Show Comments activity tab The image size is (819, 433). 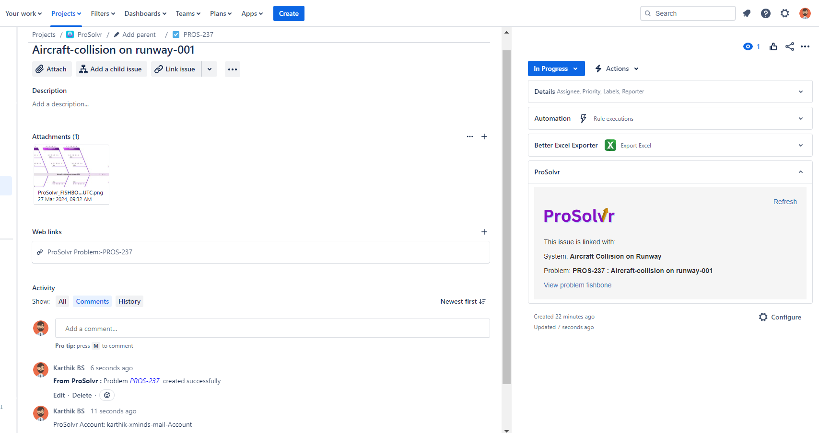click(x=92, y=301)
